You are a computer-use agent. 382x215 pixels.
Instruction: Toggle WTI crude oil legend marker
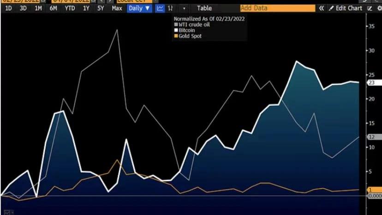pyautogui.click(x=176, y=24)
